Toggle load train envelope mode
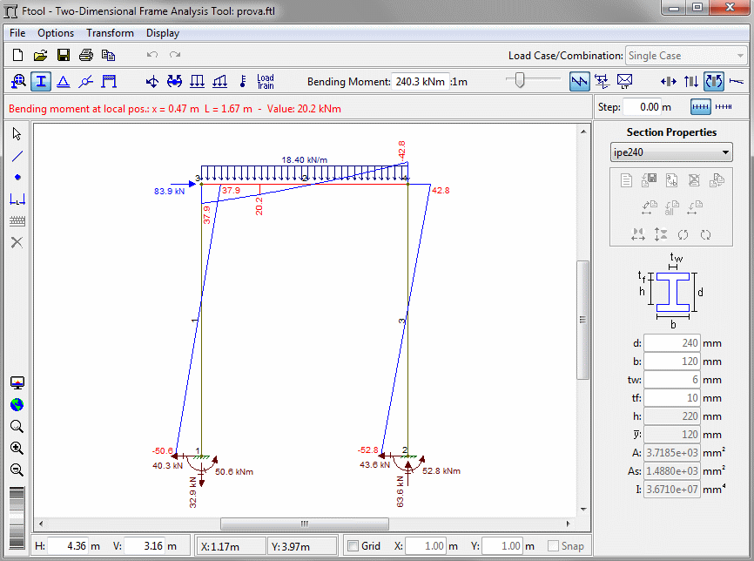 624,81
